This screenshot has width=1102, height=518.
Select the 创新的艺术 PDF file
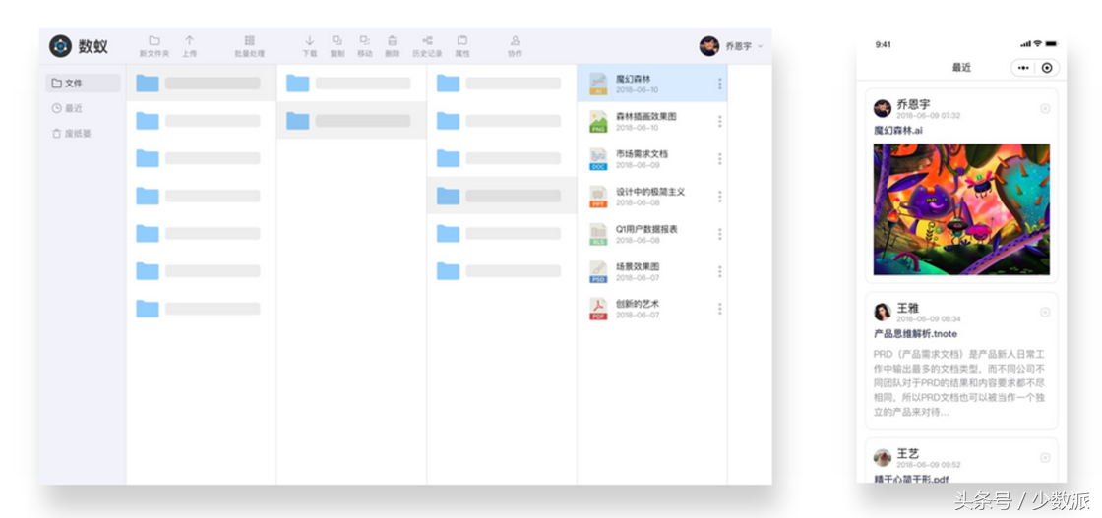(x=652, y=309)
